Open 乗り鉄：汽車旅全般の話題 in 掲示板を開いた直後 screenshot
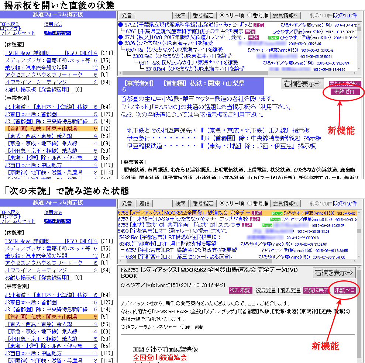 (x=51, y=68)
